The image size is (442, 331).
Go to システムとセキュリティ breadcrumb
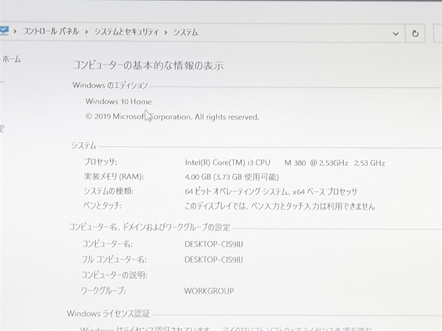126,32
